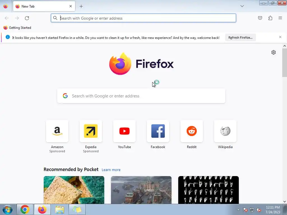The image size is (287, 215).
Task: Expand the list all tabs chevron
Action: pyautogui.click(x=242, y=6)
